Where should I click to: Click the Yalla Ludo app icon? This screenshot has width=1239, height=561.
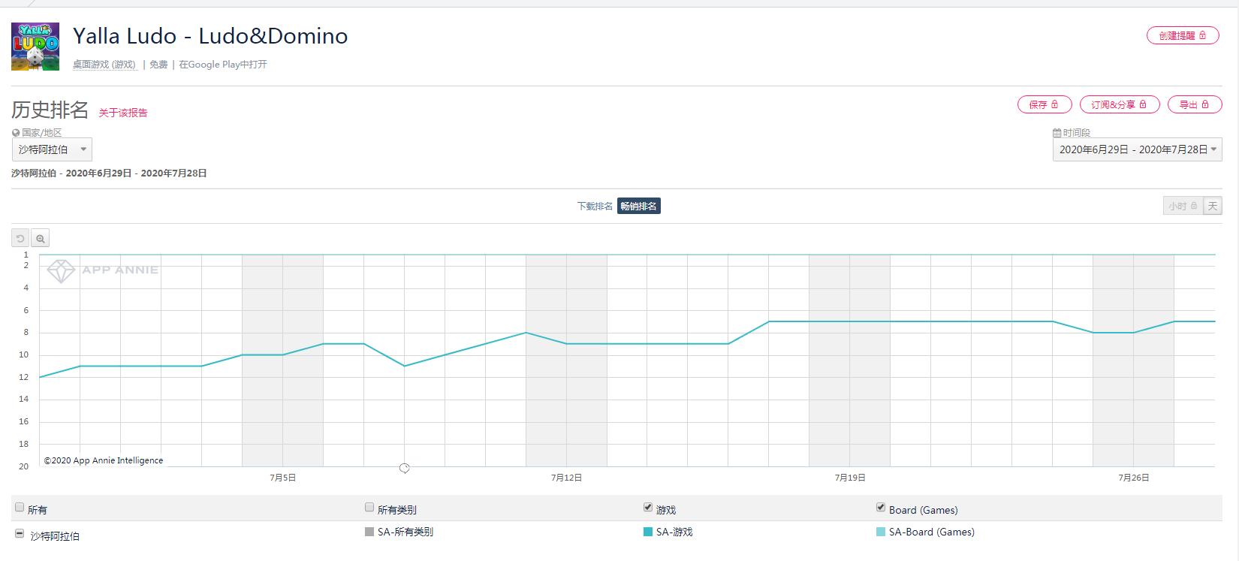[x=35, y=47]
